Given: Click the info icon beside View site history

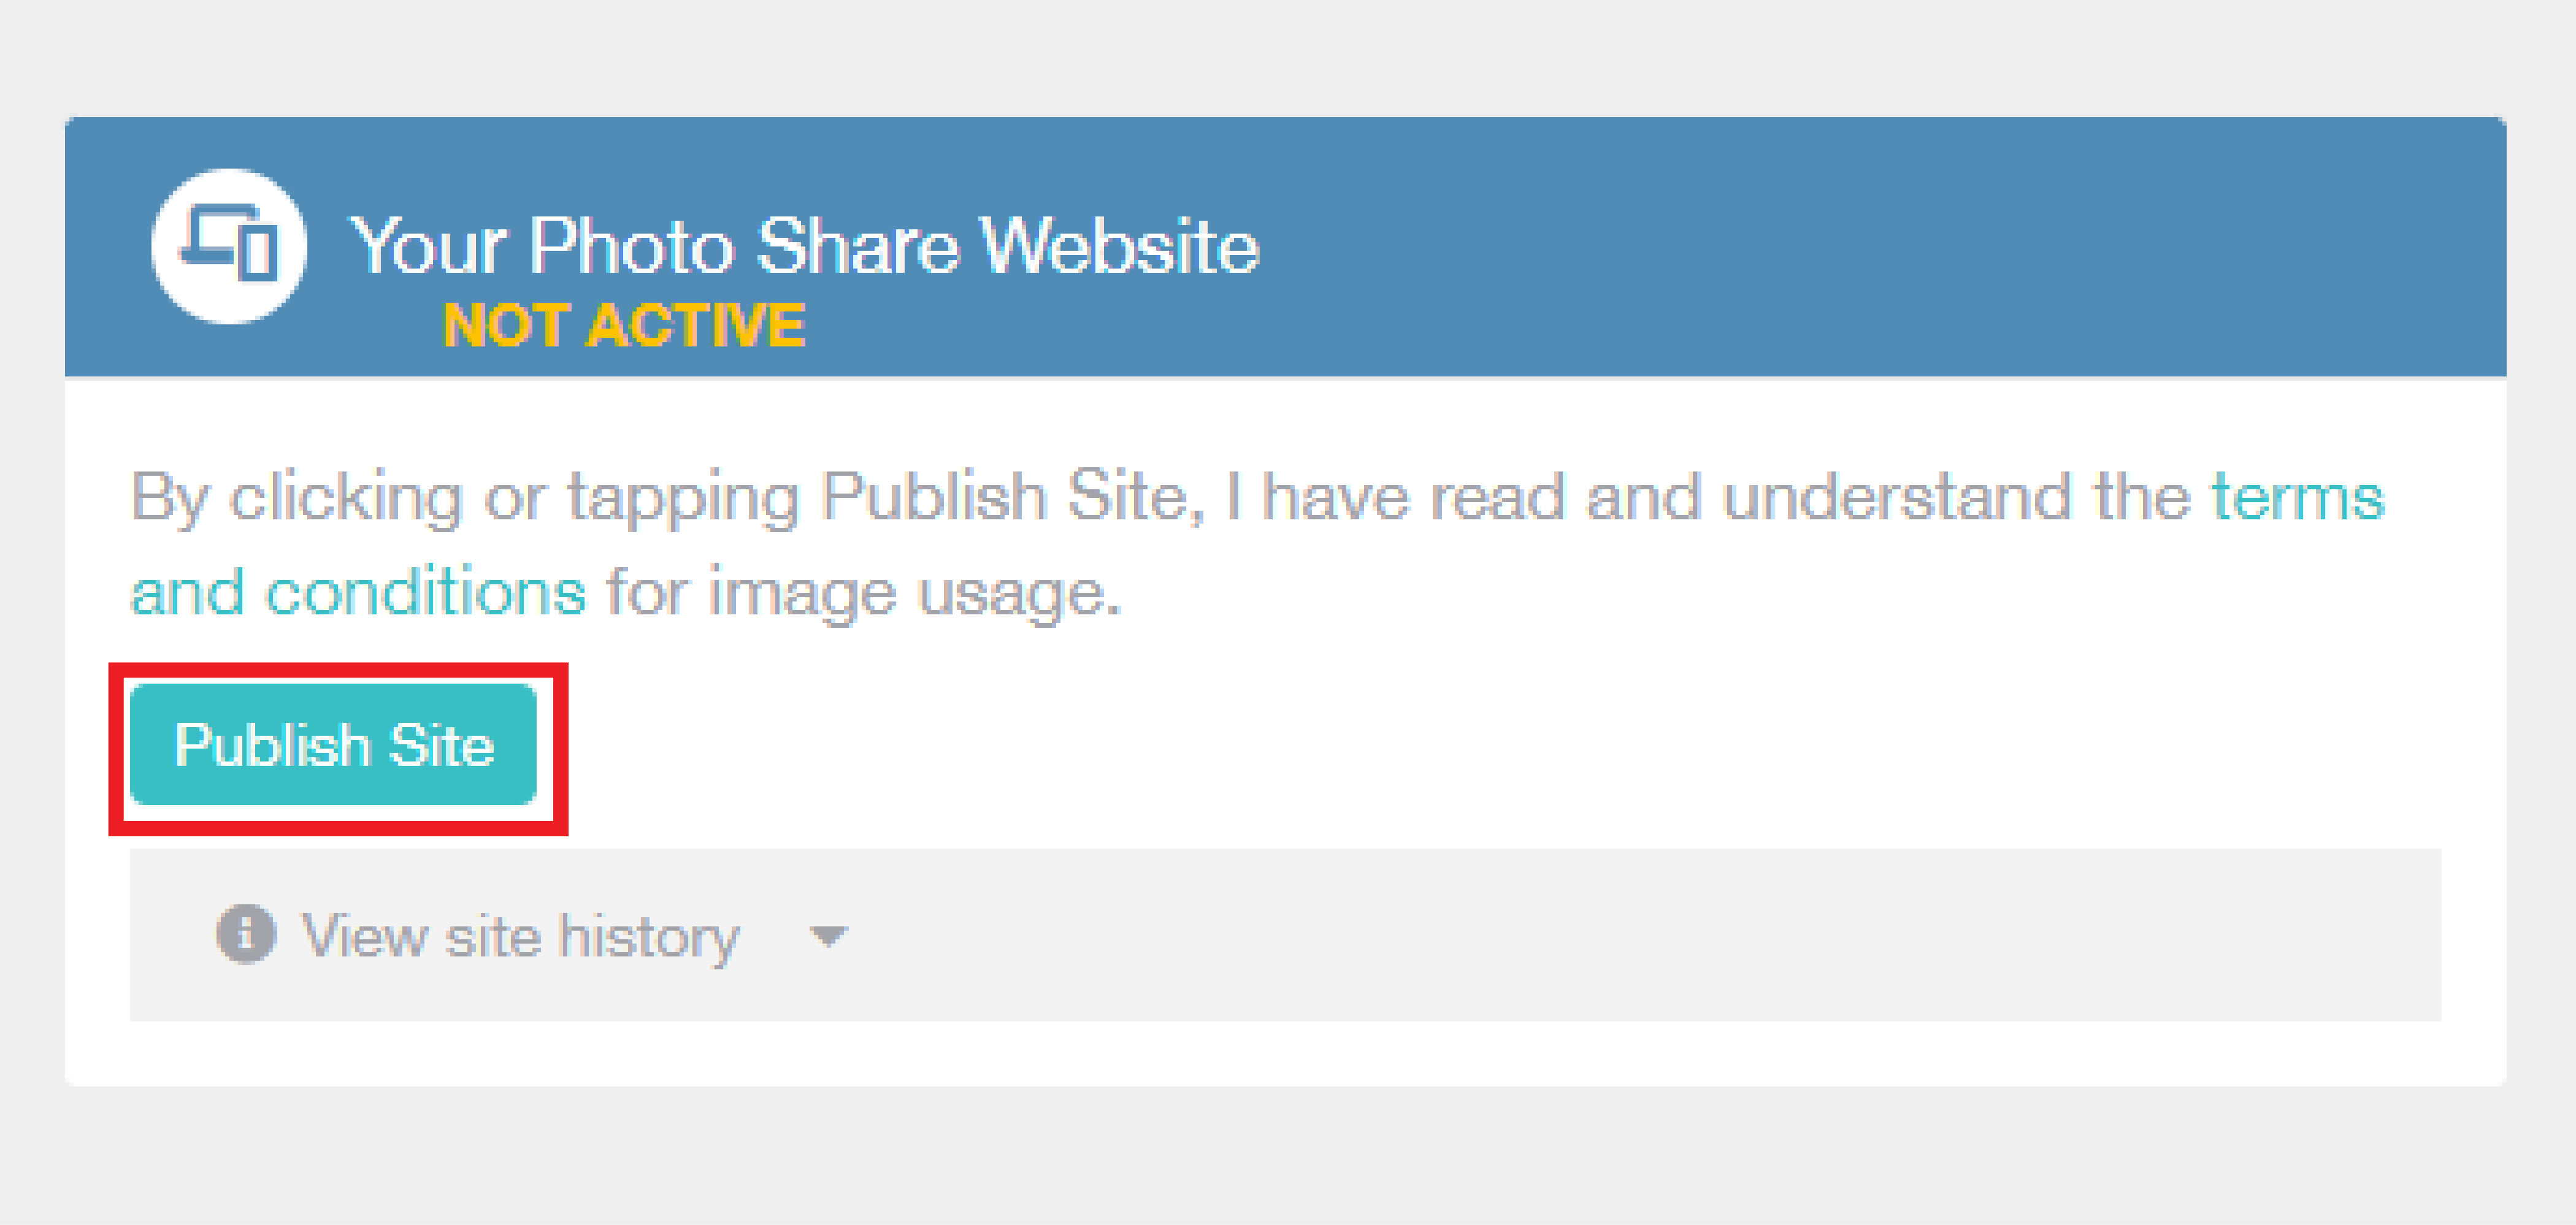Looking at the screenshot, I should coord(245,934).
